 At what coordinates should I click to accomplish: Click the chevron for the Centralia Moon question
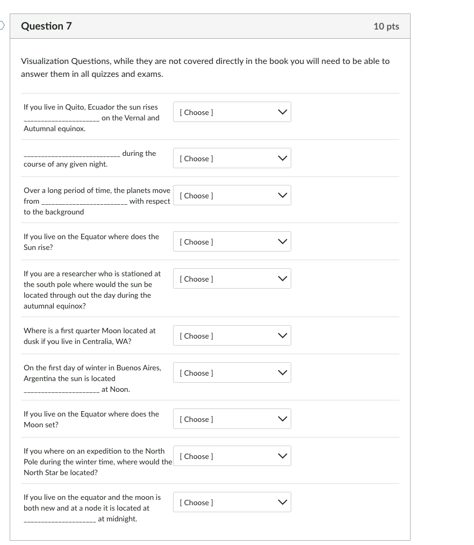coord(282,335)
